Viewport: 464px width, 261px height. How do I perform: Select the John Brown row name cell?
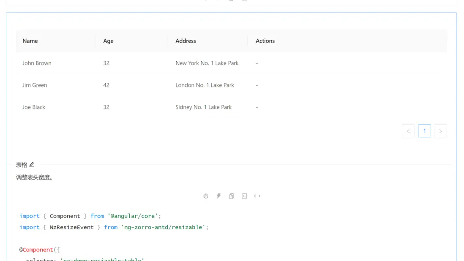pos(37,63)
